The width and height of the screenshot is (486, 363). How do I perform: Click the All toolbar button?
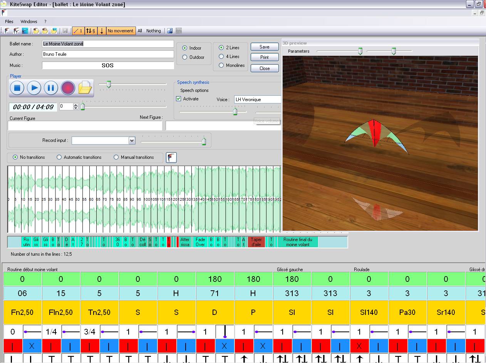coord(140,31)
